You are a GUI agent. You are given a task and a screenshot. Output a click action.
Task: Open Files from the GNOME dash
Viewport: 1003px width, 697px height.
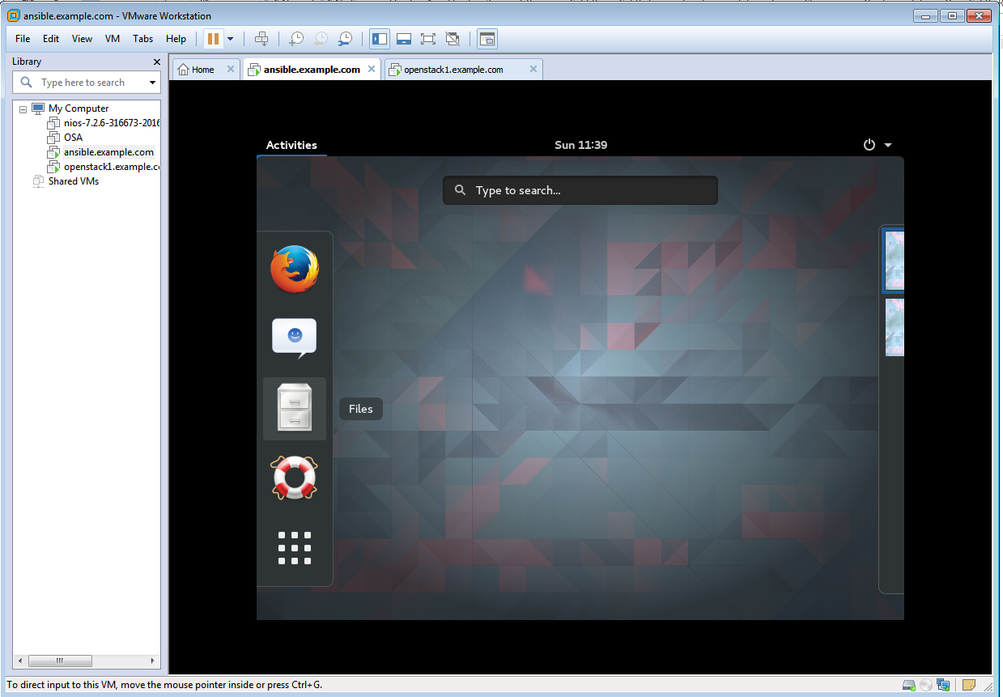coord(295,409)
